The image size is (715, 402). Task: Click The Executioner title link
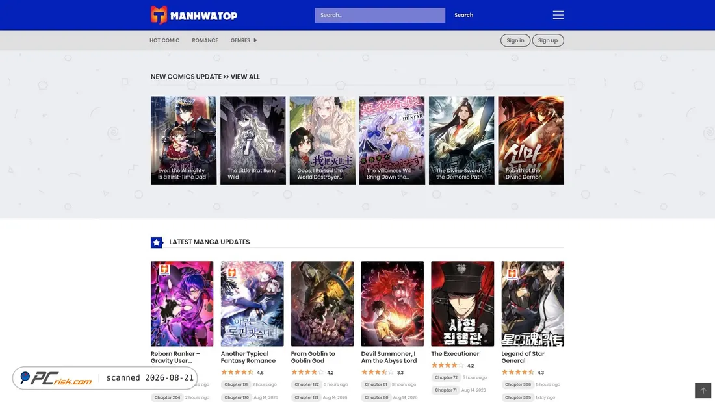(455, 354)
